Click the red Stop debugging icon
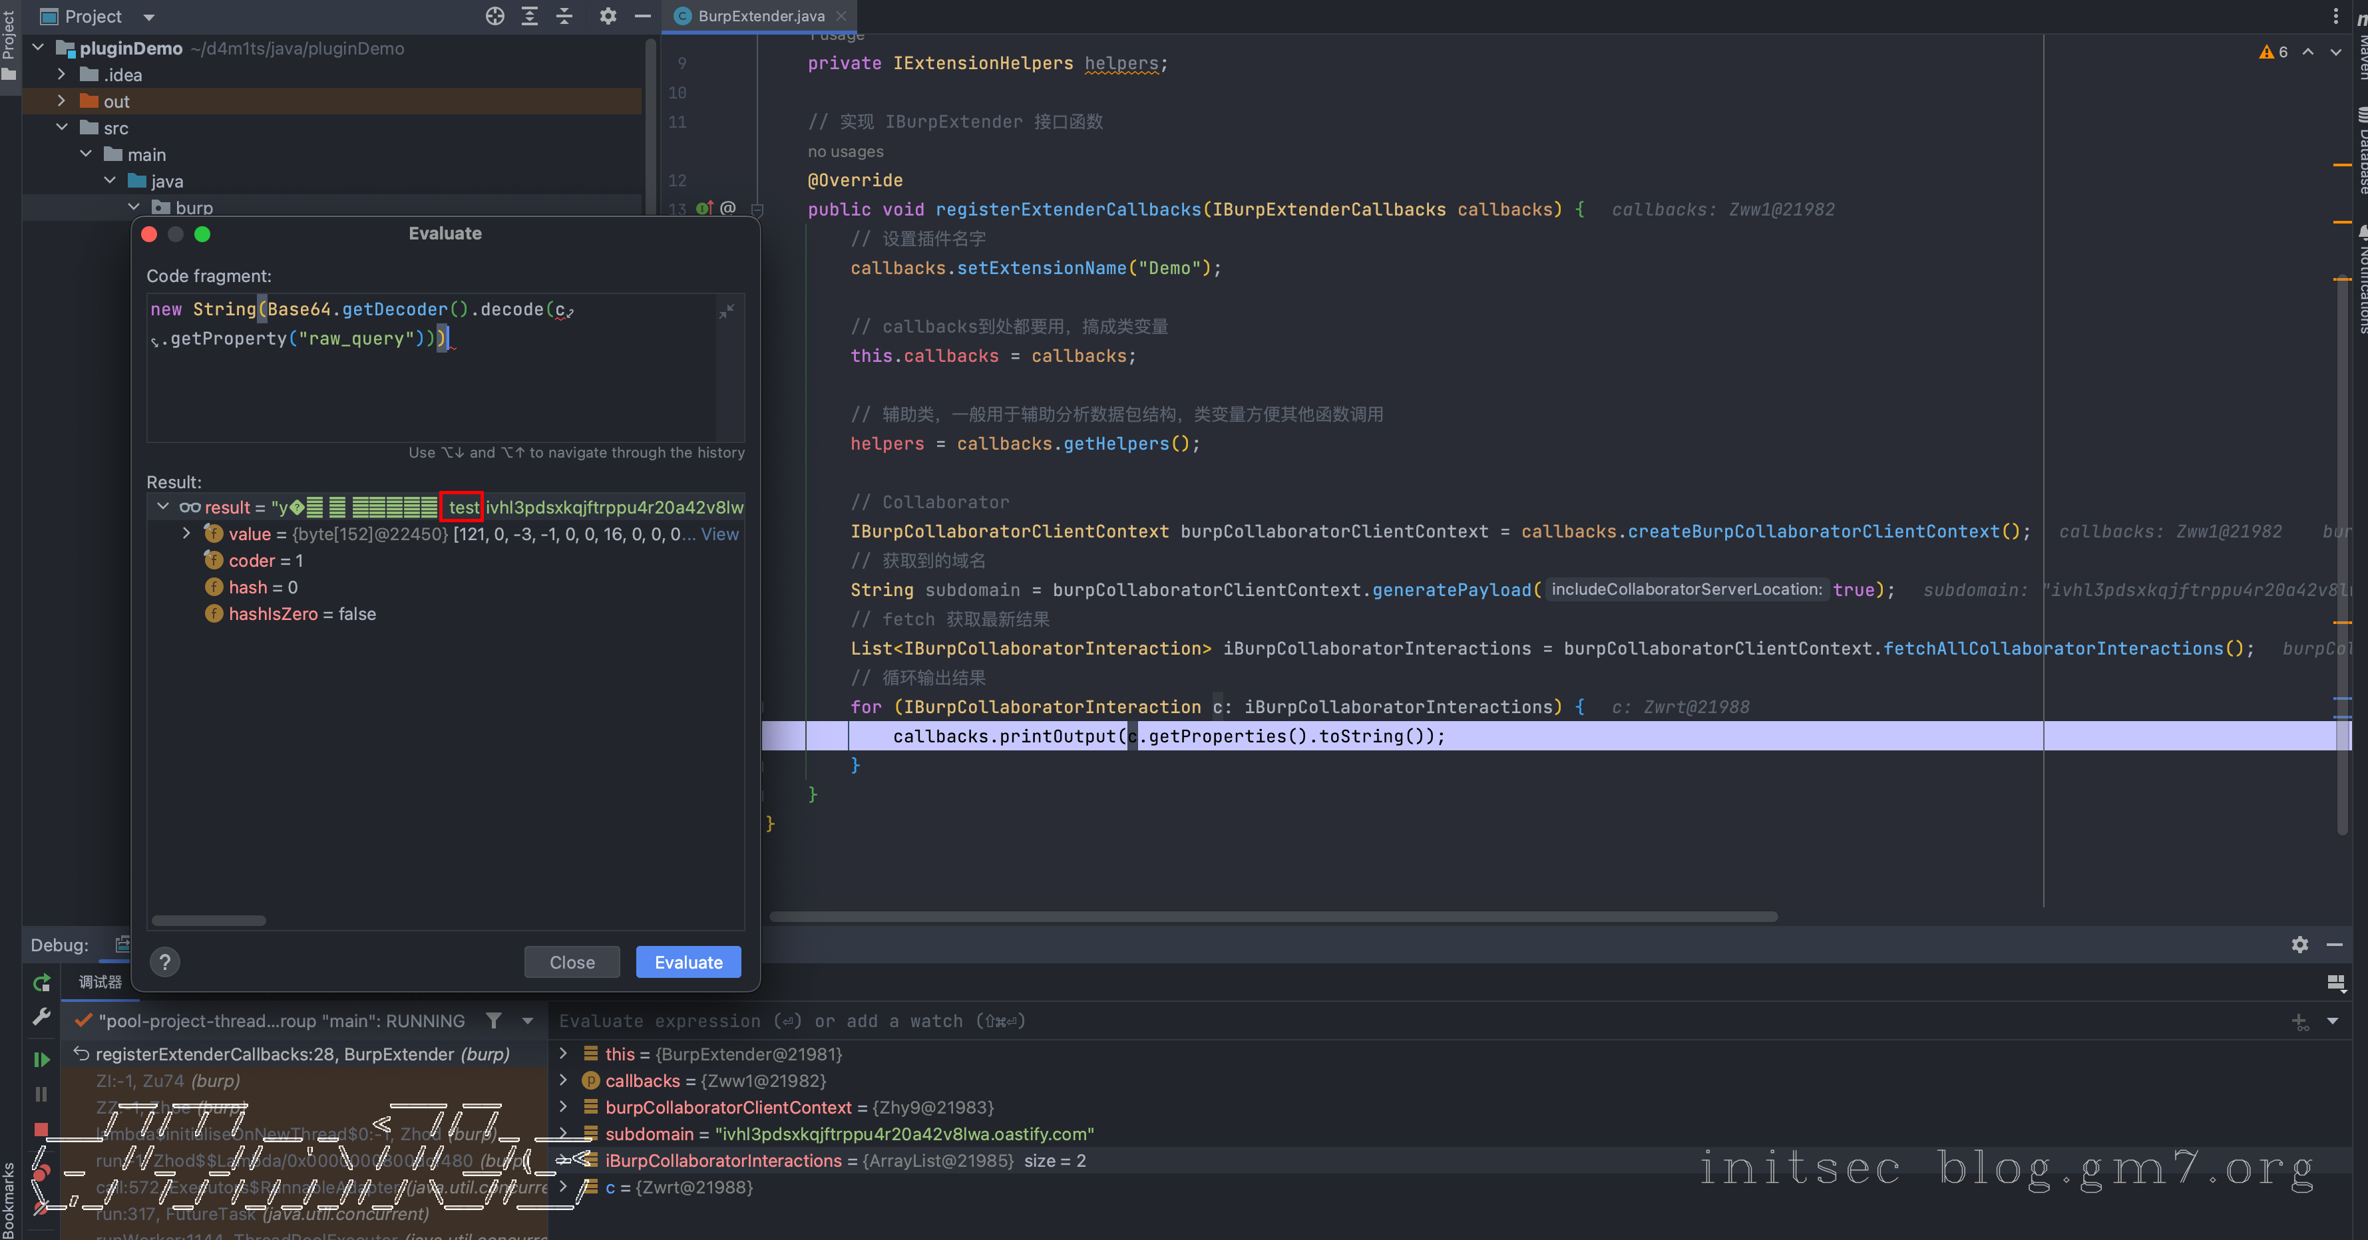This screenshot has height=1240, width=2368. (x=41, y=1129)
